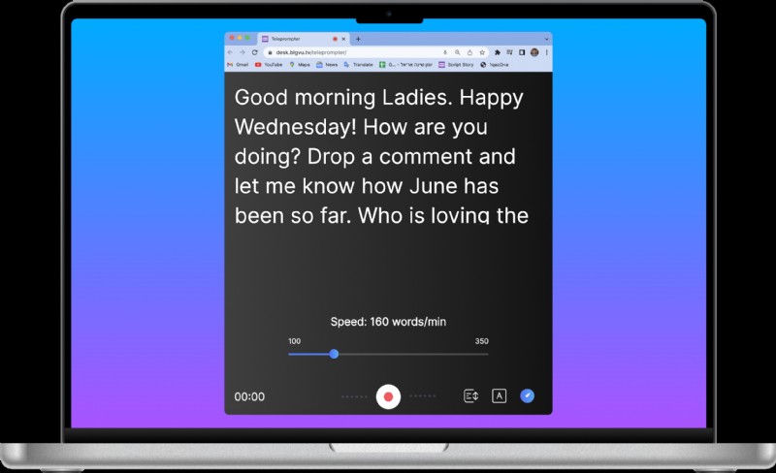Open the text size 'A' icon

[x=500, y=396]
